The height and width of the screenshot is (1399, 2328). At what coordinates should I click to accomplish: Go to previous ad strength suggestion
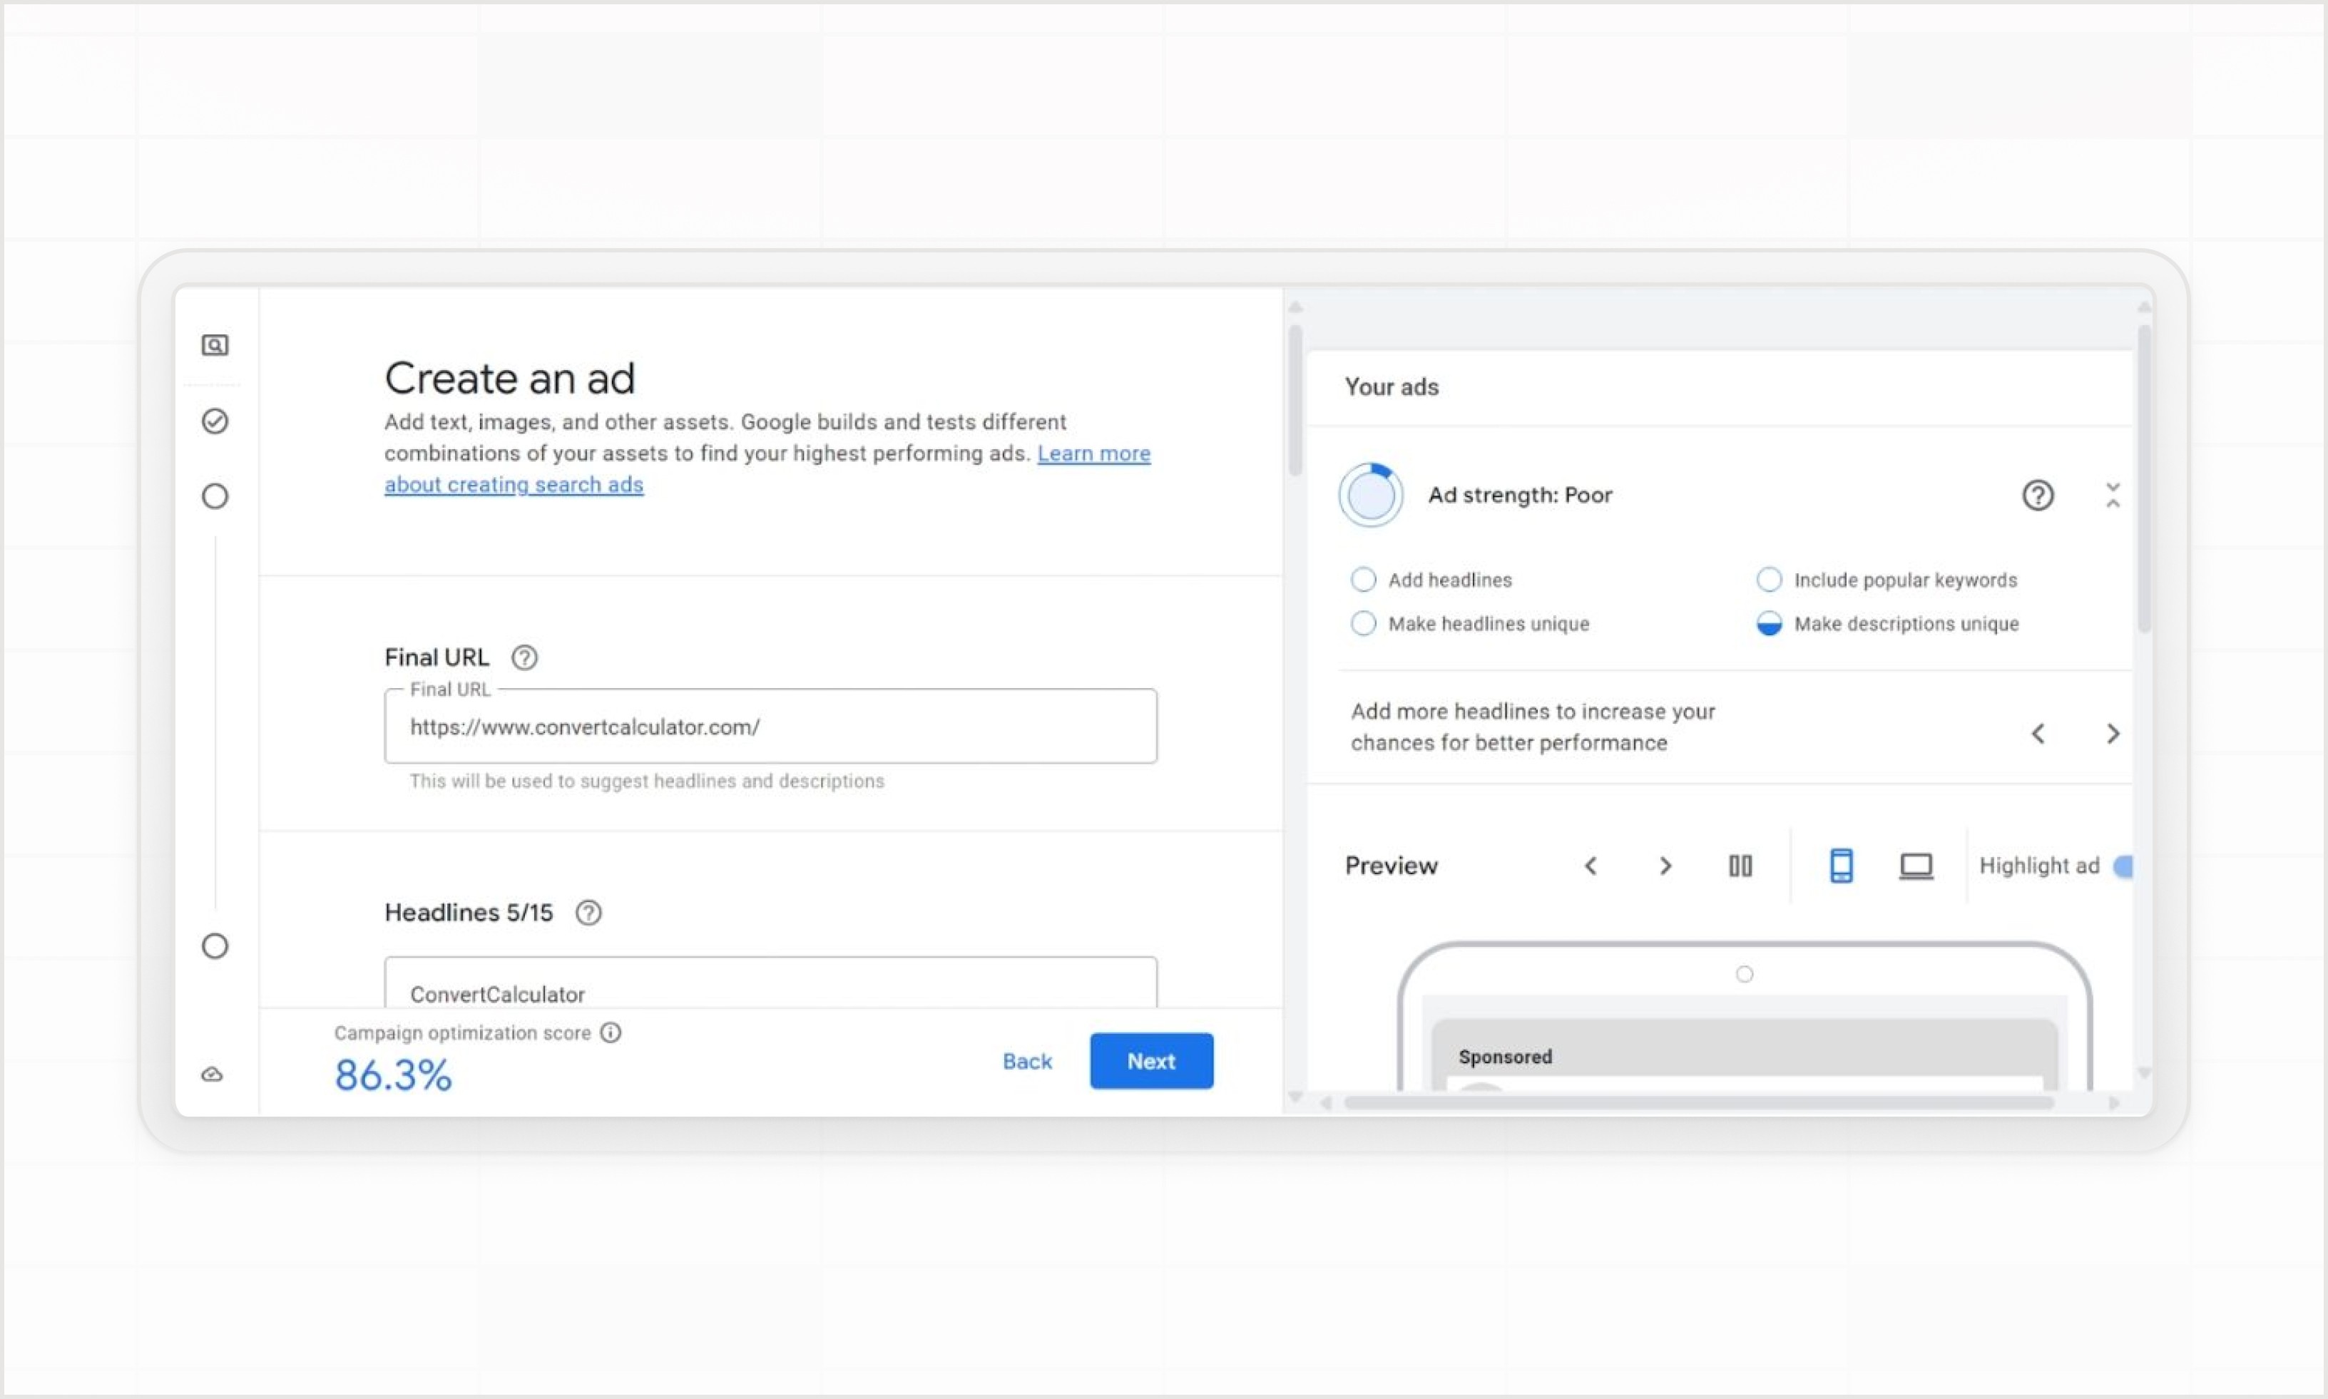point(2038,734)
